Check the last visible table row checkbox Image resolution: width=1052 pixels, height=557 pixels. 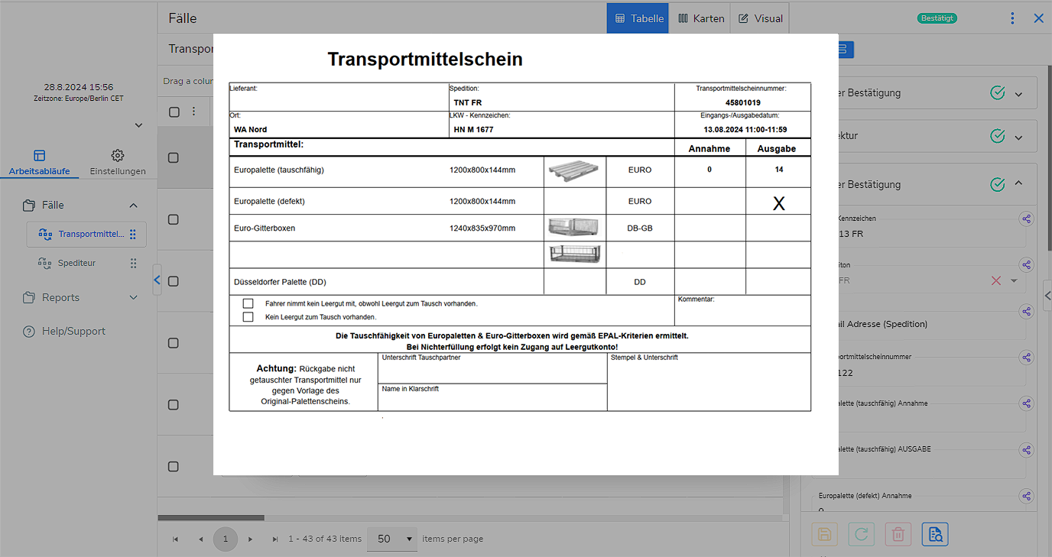[174, 466]
